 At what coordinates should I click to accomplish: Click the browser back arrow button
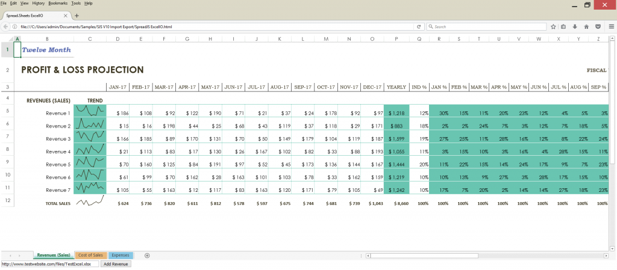[6, 27]
